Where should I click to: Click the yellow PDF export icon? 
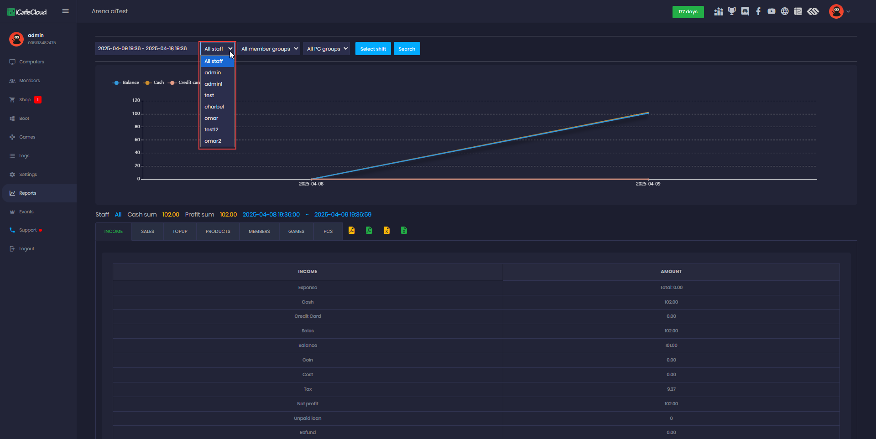pyautogui.click(x=352, y=231)
